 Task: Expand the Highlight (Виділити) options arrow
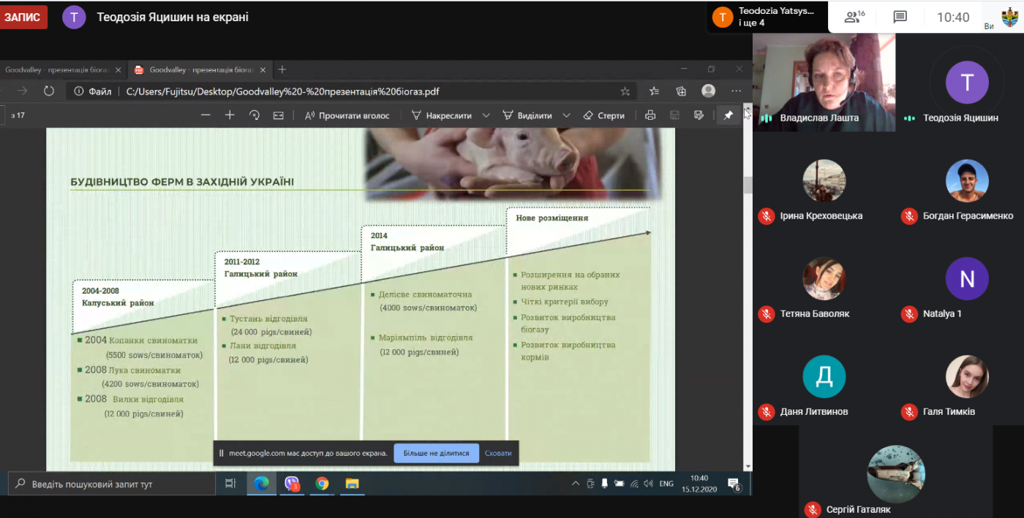click(x=567, y=115)
